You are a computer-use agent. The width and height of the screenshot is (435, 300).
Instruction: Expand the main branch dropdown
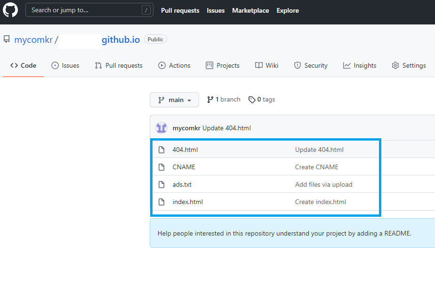pos(174,100)
